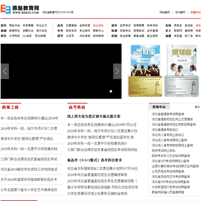This screenshot has height=201, width=201.
Task: Open the 政策之窗 section heading
Action: (x=10, y=107)
